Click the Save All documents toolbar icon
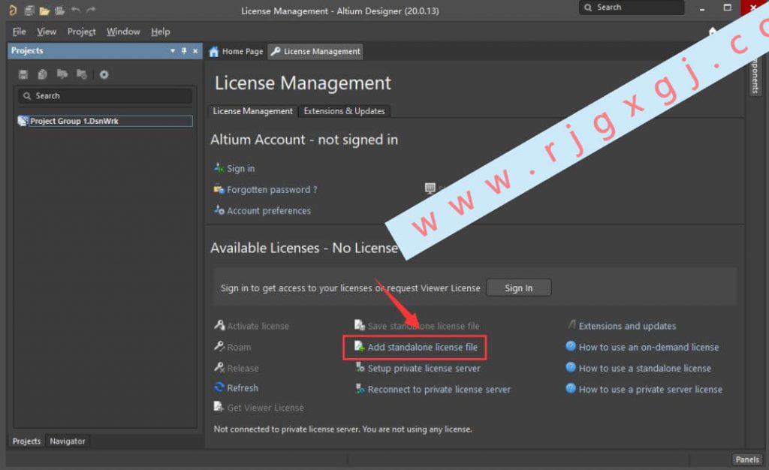The image size is (769, 470). 29,11
